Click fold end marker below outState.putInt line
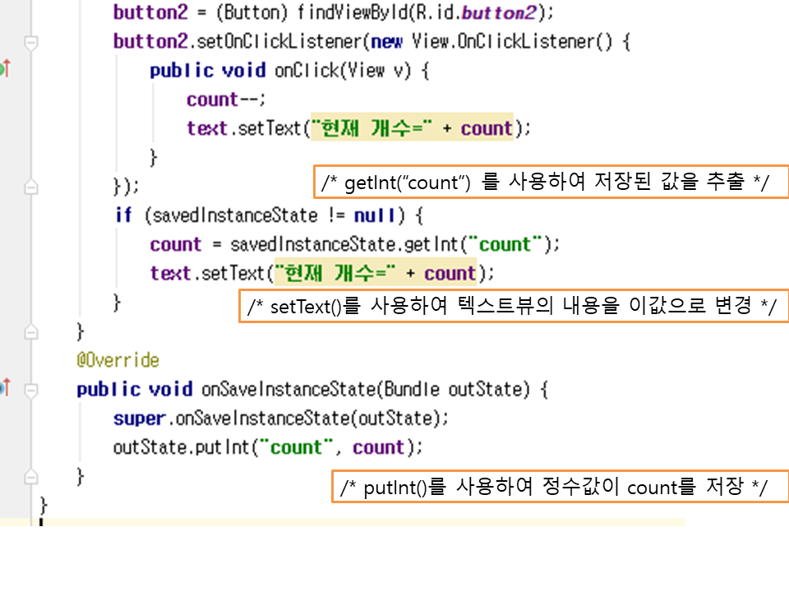 31,477
